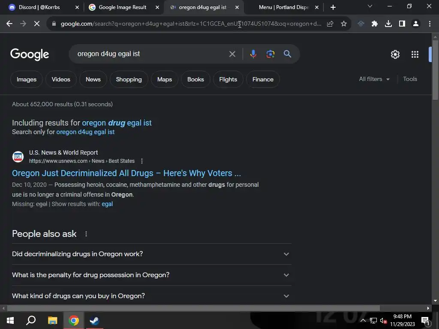Open the network tray icon

point(373,320)
